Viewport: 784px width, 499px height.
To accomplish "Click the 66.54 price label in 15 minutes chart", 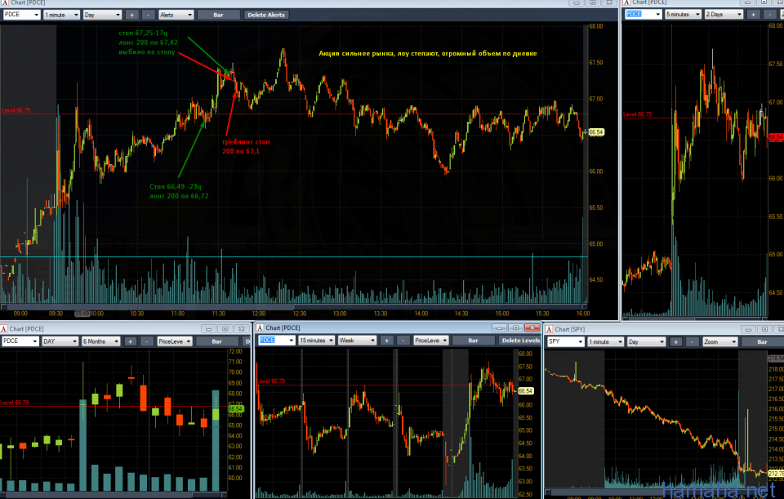I will 525,391.
